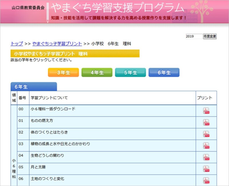The image size is (229, 186).
Task: Select the teal 5年生 grade button
Action: [131, 72]
